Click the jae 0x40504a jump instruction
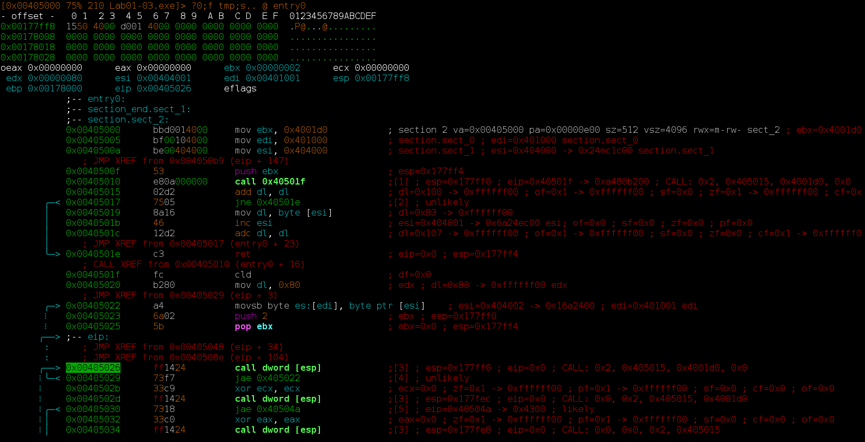 coord(268,409)
